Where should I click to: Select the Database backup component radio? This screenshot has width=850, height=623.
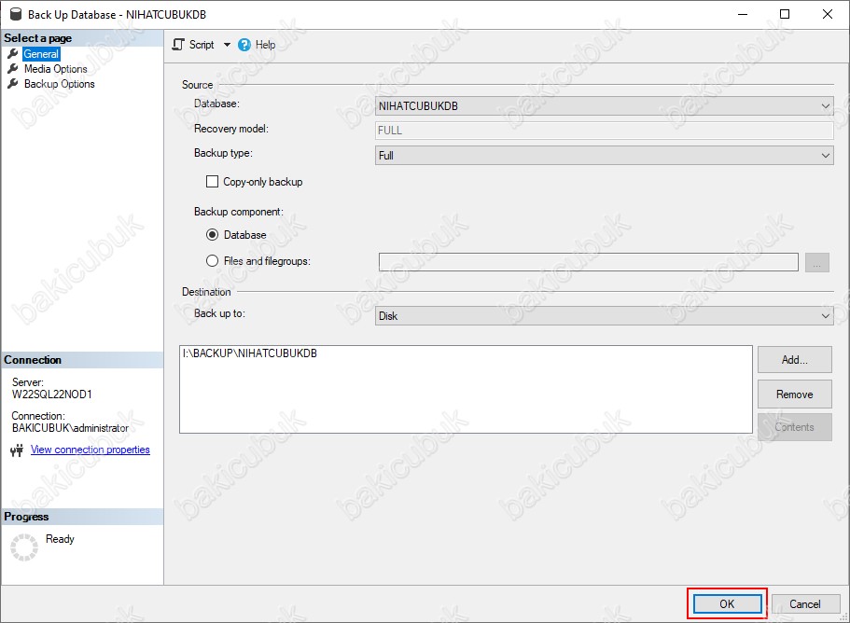[212, 235]
